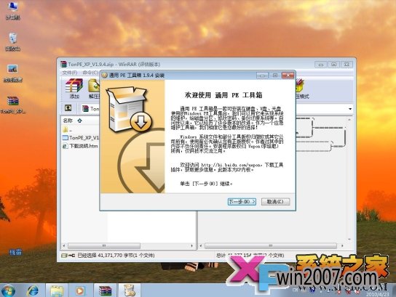
Task: Select the TonPE_XP_V1 file in the list
Action: 81,137
